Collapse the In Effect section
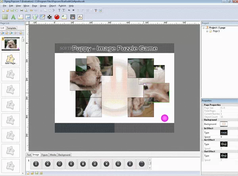The image size is (238, 176). (202, 128)
